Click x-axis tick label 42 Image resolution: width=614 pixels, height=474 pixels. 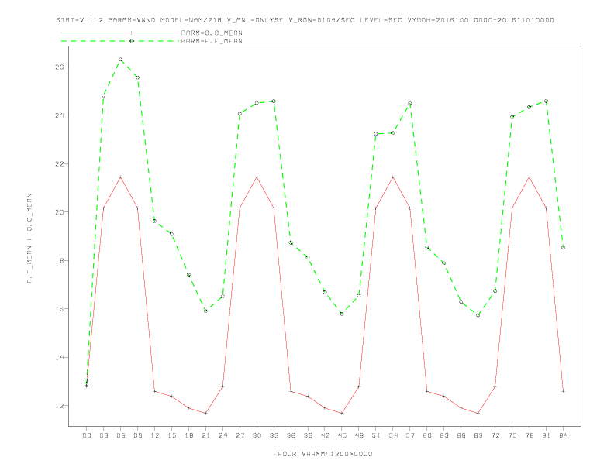click(x=325, y=435)
